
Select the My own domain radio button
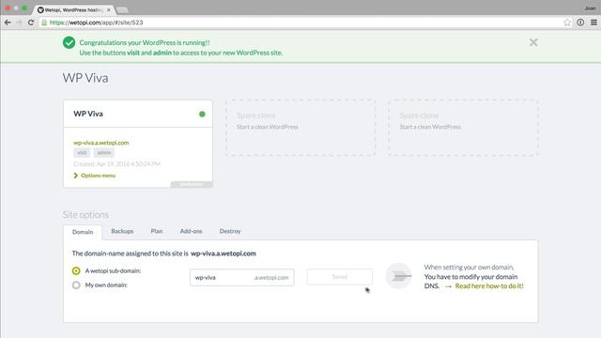pos(76,285)
